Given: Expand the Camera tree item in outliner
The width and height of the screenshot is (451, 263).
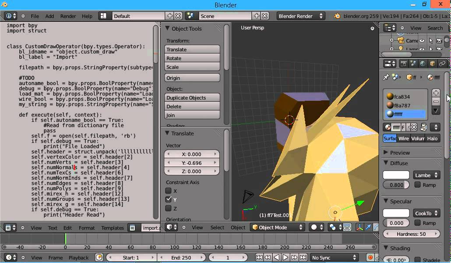Looking at the screenshot, I should tap(391, 40).
